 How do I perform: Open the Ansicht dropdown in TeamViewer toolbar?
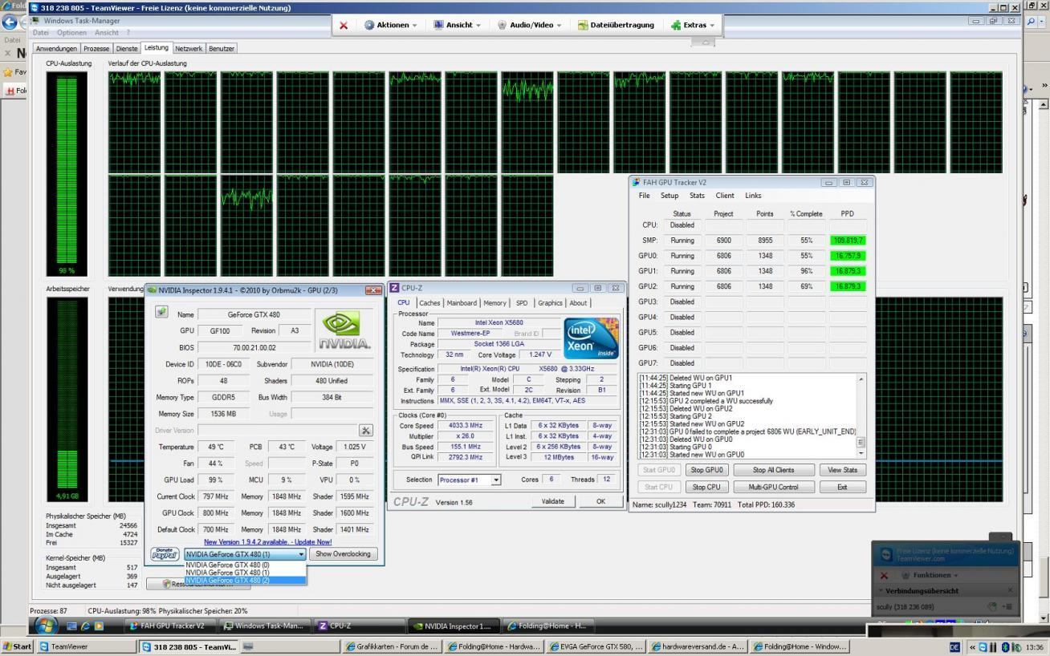[457, 25]
